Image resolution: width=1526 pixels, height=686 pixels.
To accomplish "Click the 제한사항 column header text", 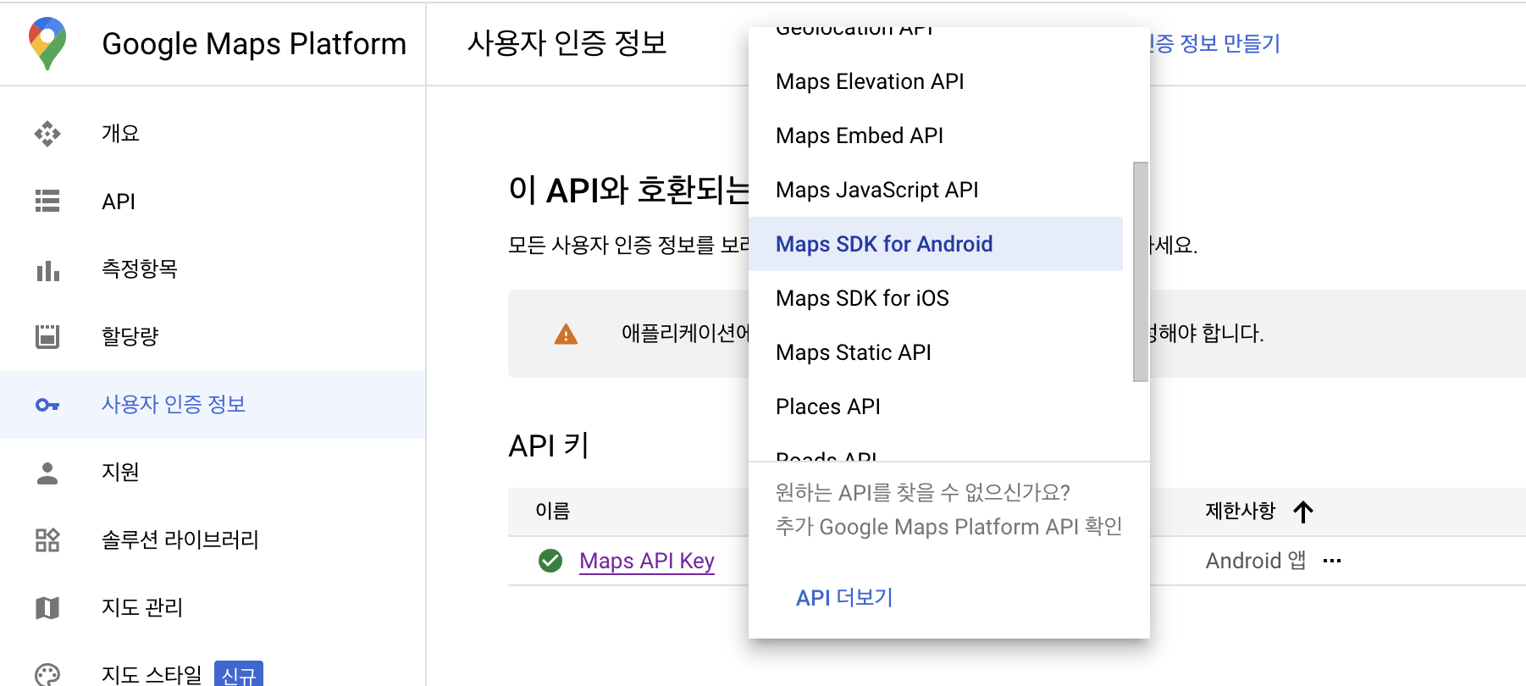I will coord(1240,511).
